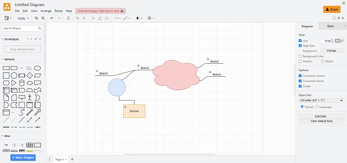
Task: Select the bidirectional block arrow shape
Action: pyautogui.click(x=29, y=112)
